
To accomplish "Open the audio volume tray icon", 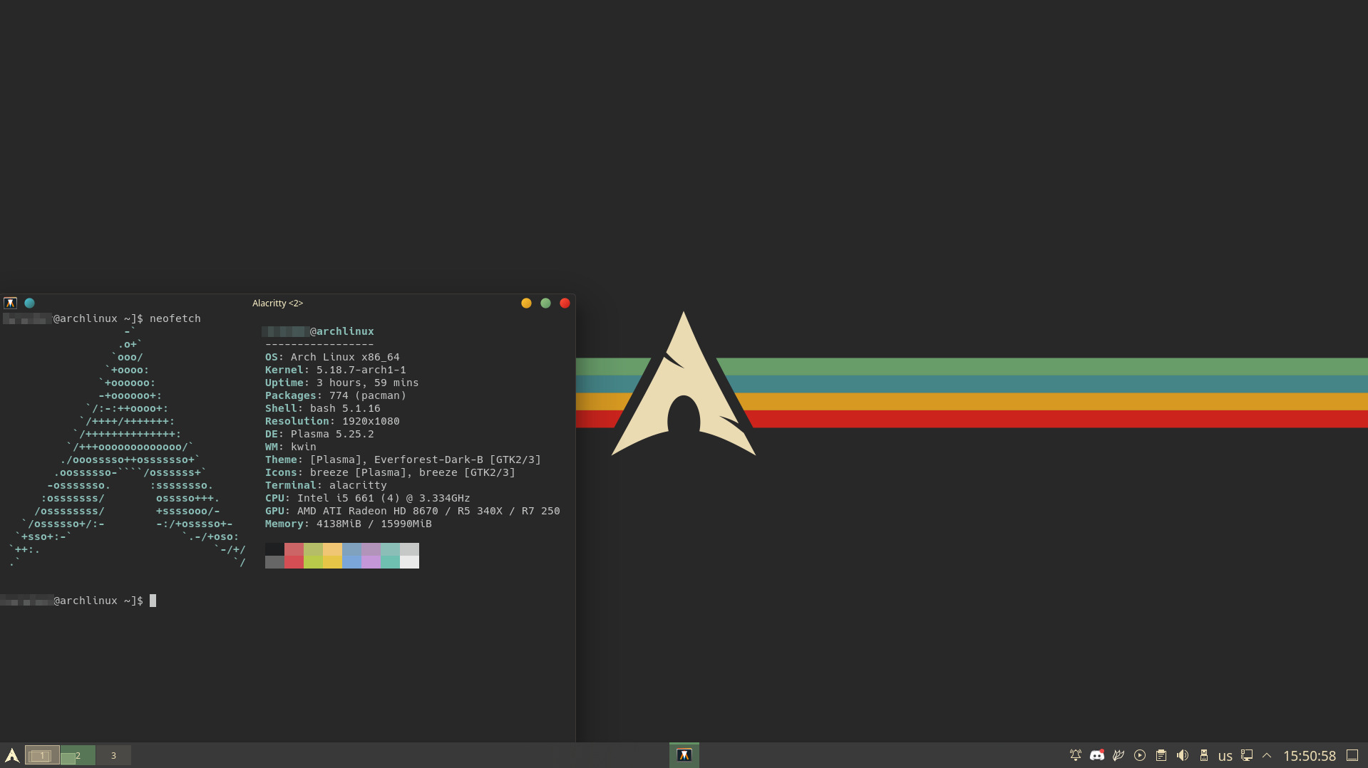I will [1183, 755].
